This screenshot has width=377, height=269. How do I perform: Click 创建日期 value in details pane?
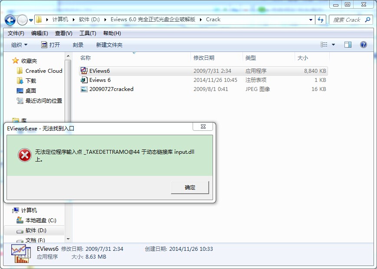[191, 249]
